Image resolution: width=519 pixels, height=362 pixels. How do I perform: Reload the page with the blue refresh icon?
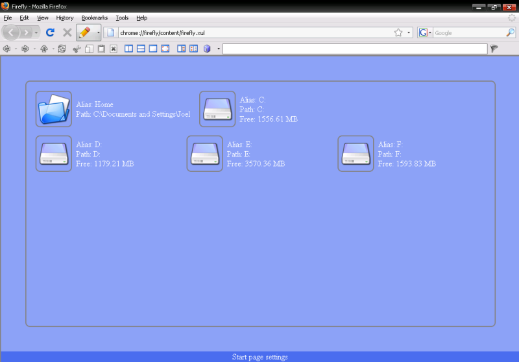click(50, 32)
